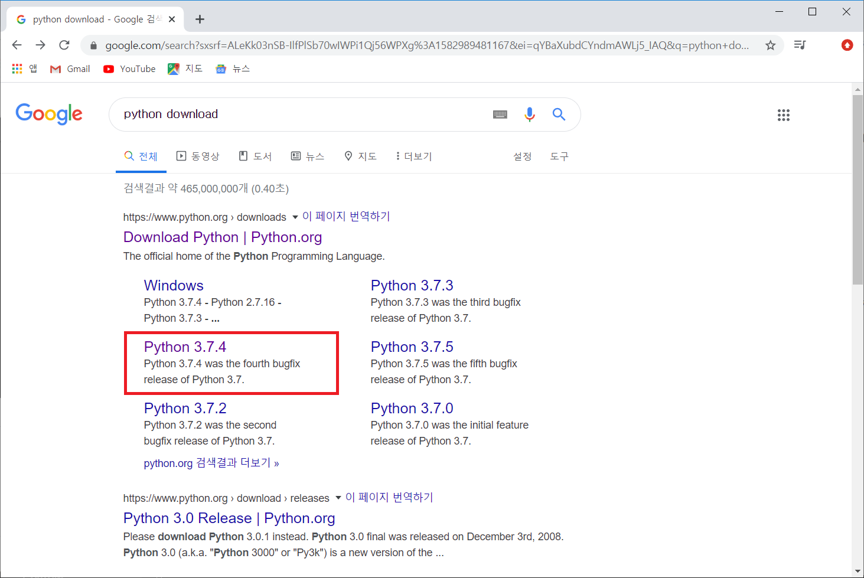The width and height of the screenshot is (864, 578).
Task: Click the result count text 465,000,000개
Action: tap(214, 189)
